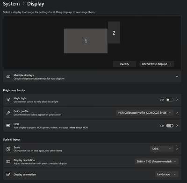The height and width of the screenshot is (183, 187).
Task: Click the Color profile pen icon
Action: 8,113
